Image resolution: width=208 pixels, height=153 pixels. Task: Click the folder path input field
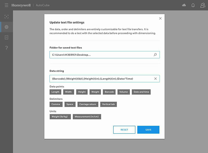pos(105,55)
